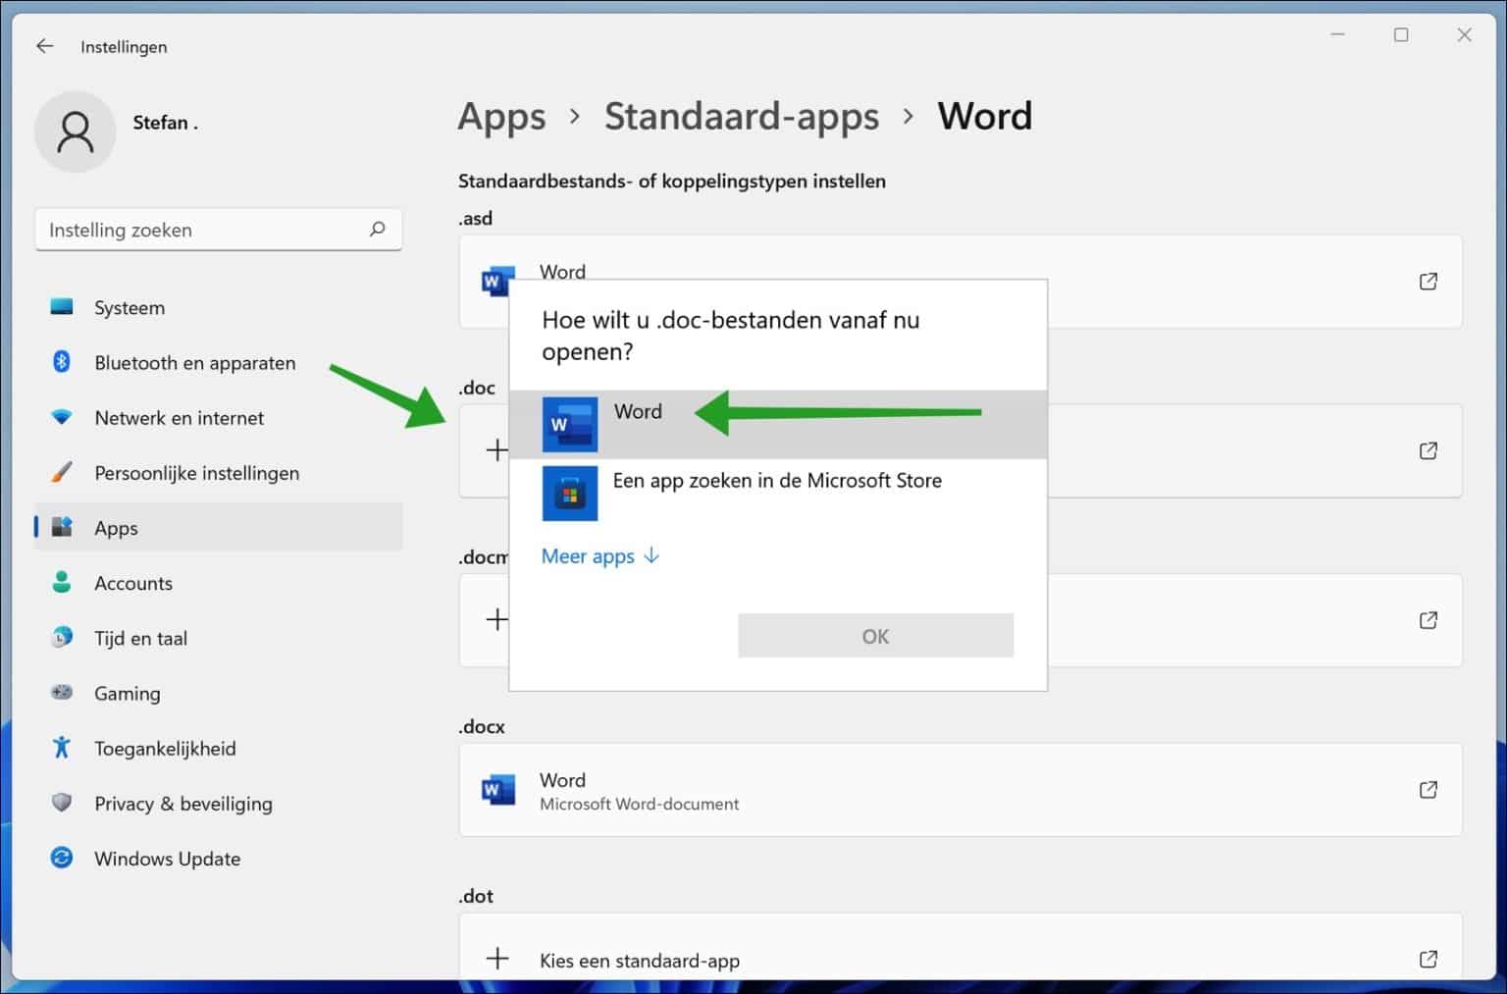Click Stefan's profile avatar
The image size is (1507, 994).
[x=76, y=131]
